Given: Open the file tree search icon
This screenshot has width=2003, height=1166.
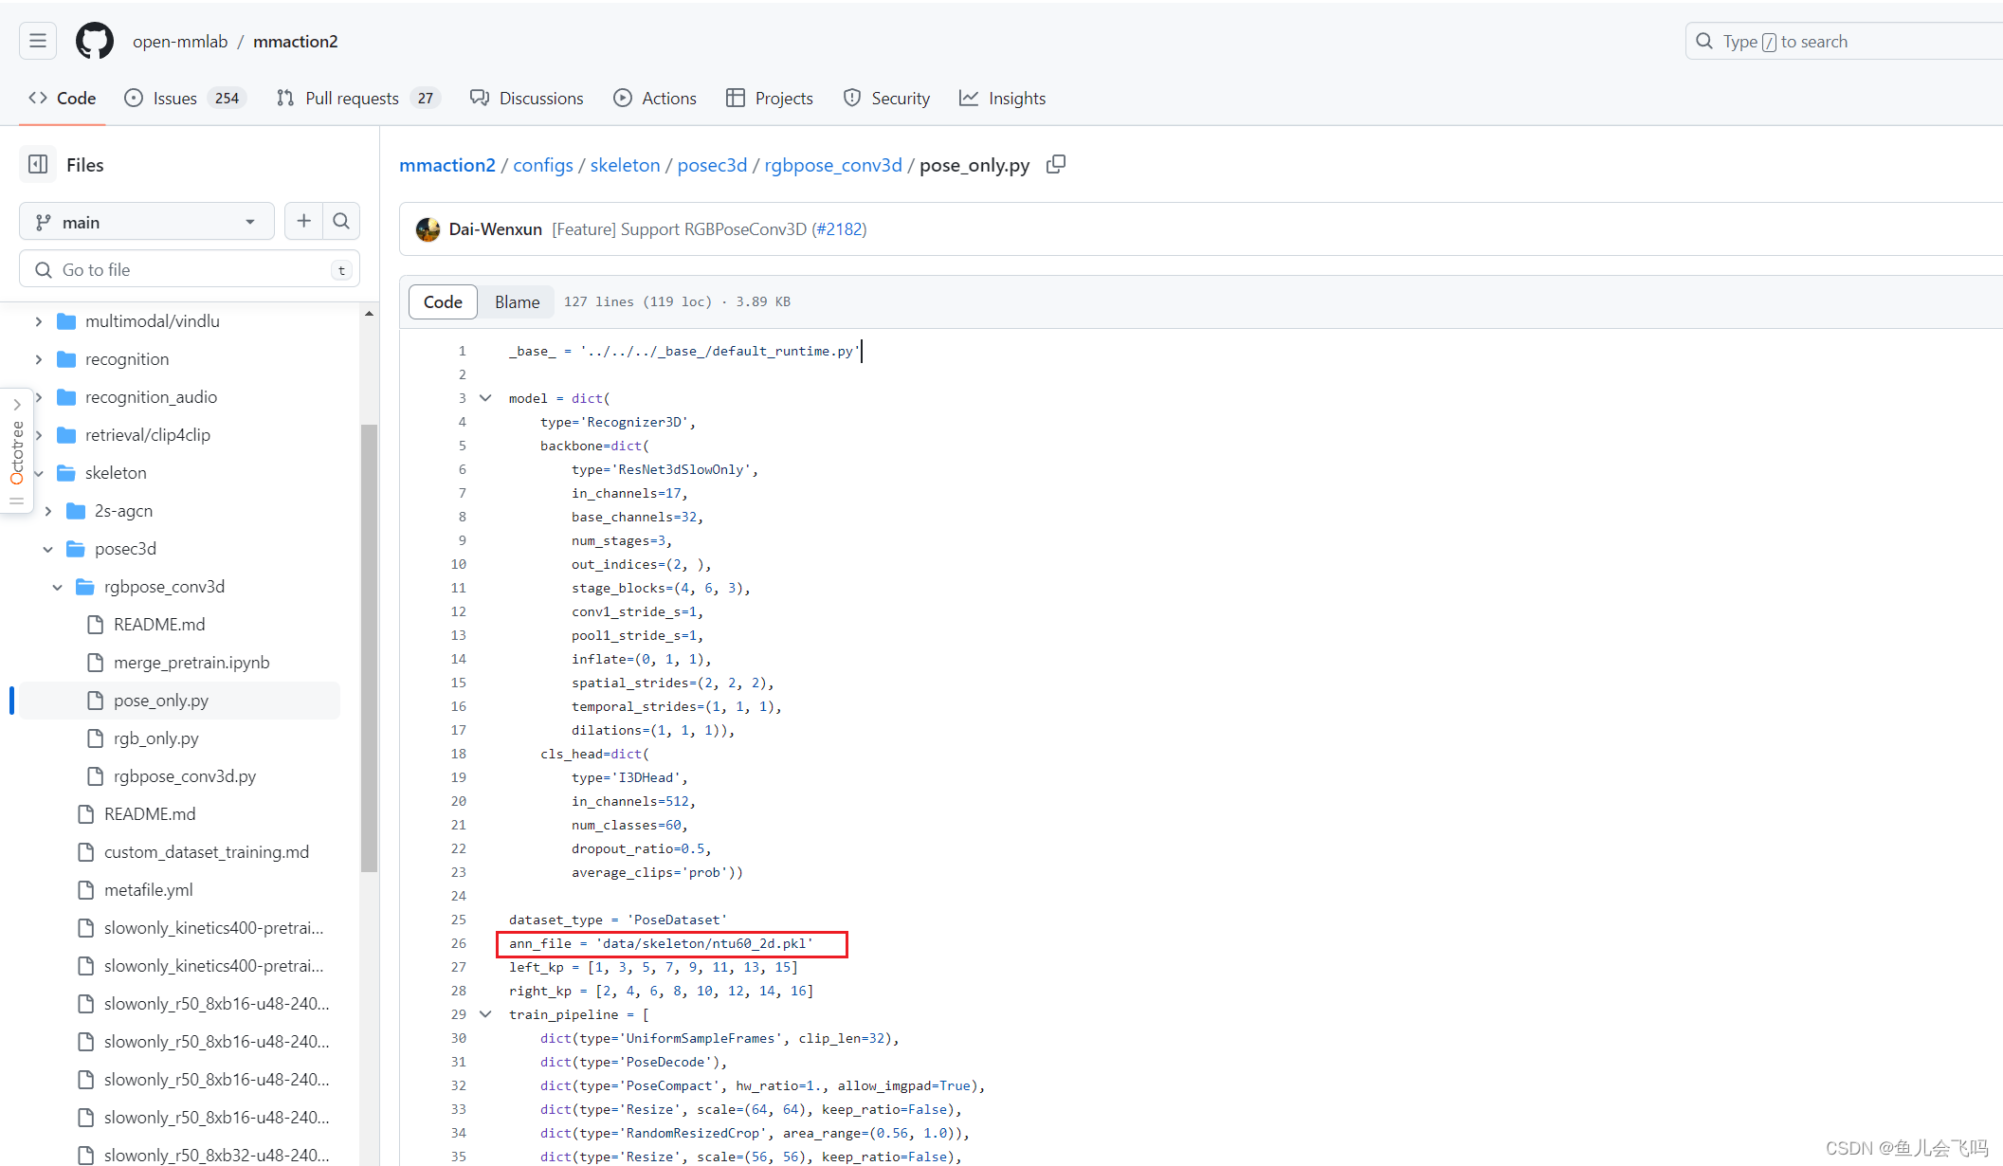Looking at the screenshot, I should tap(340, 221).
